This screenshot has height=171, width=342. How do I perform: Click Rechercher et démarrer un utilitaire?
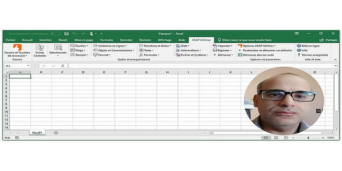[265, 50]
